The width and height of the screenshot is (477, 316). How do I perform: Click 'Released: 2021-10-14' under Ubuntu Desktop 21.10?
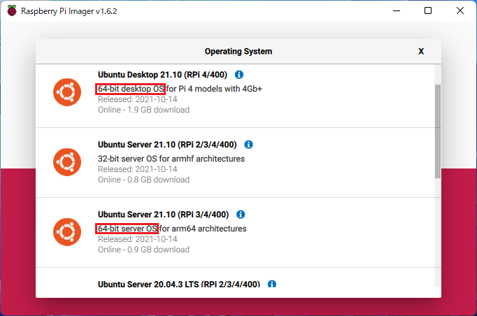(x=138, y=99)
